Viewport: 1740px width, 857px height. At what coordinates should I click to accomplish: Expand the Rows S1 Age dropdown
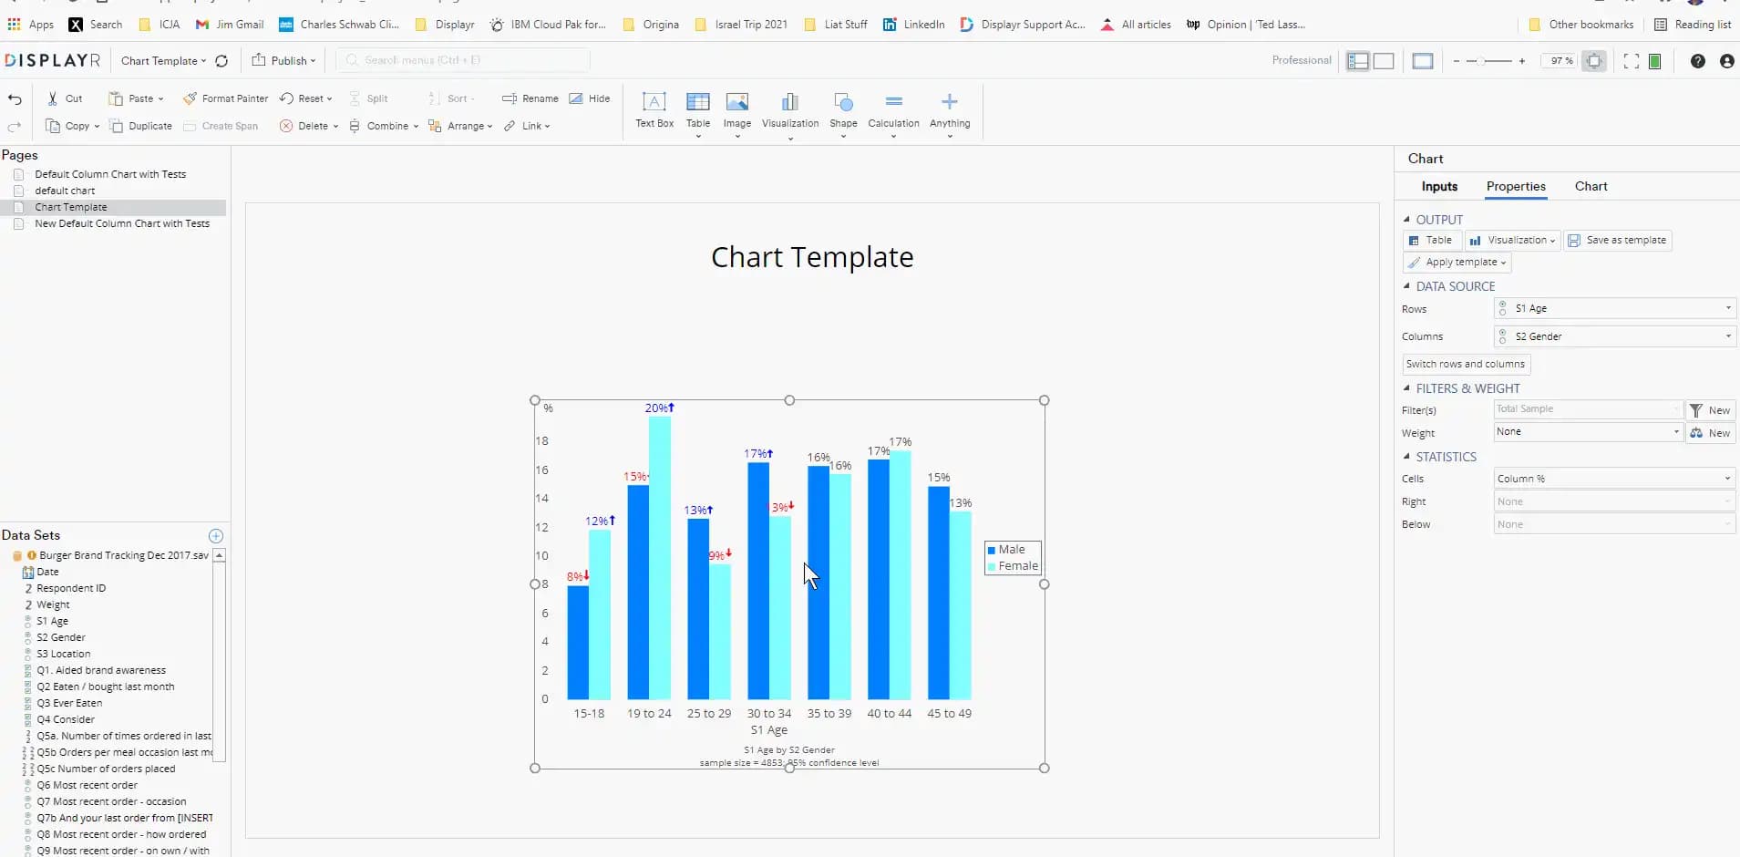(x=1727, y=308)
